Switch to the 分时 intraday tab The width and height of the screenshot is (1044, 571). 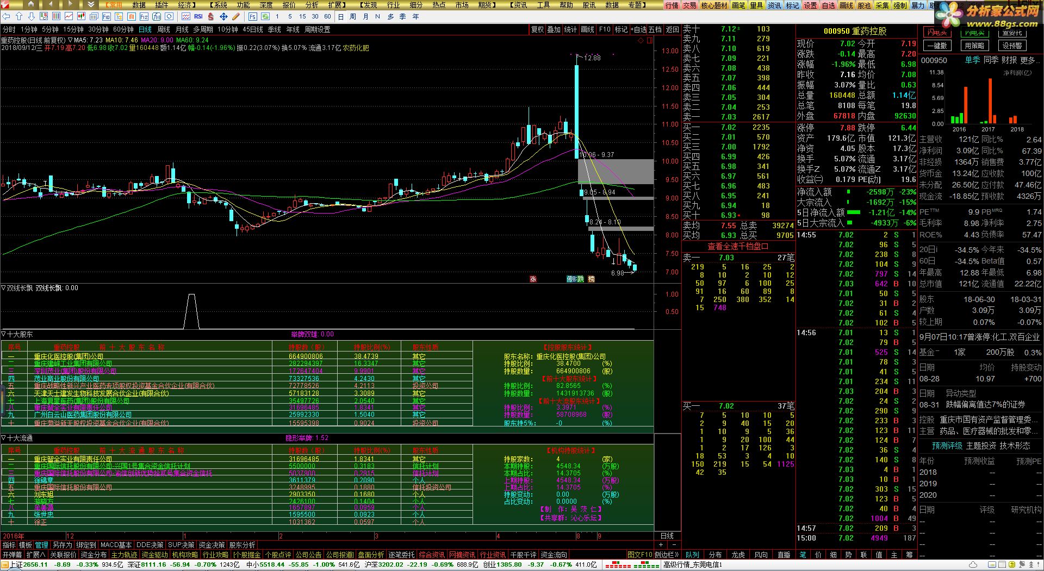point(9,29)
